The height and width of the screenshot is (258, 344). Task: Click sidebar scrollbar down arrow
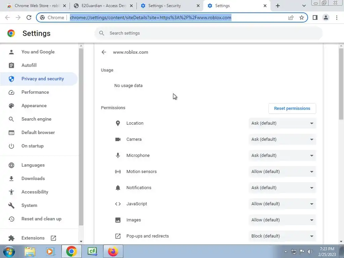pyautogui.click(x=81, y=242)
